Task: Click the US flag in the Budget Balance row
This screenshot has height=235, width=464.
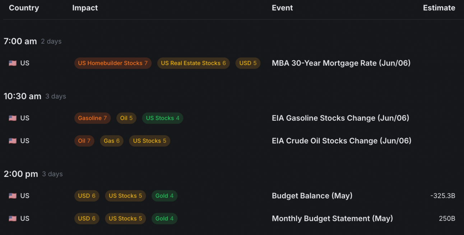Action: (13, 196)
